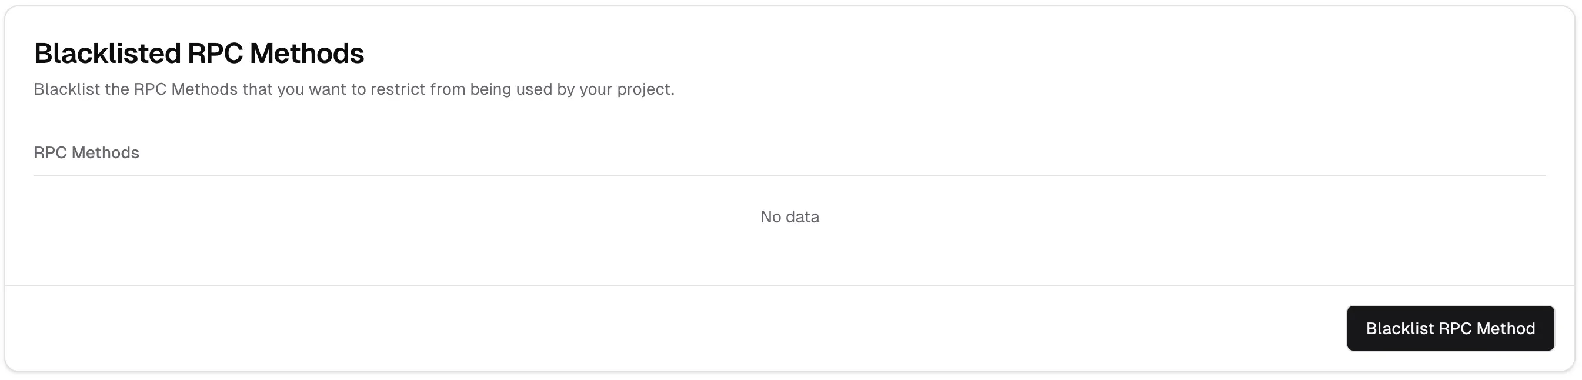
Task: Click the divider below RPC Methods header
Action: click(789, 176)
